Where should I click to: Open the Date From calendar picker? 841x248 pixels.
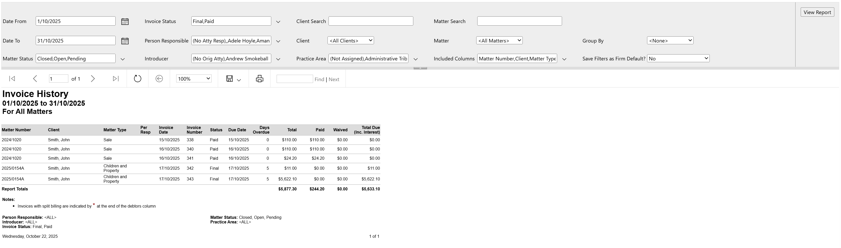click(125, 21)
